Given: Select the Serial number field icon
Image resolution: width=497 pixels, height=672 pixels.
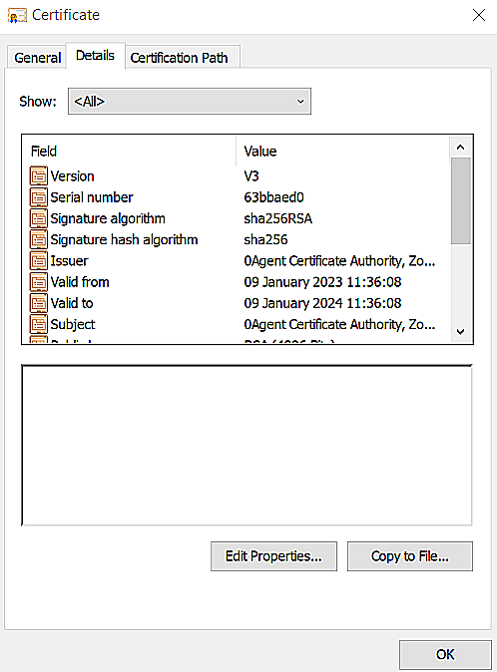Looking at the screenshot, I should pos(39,197).
